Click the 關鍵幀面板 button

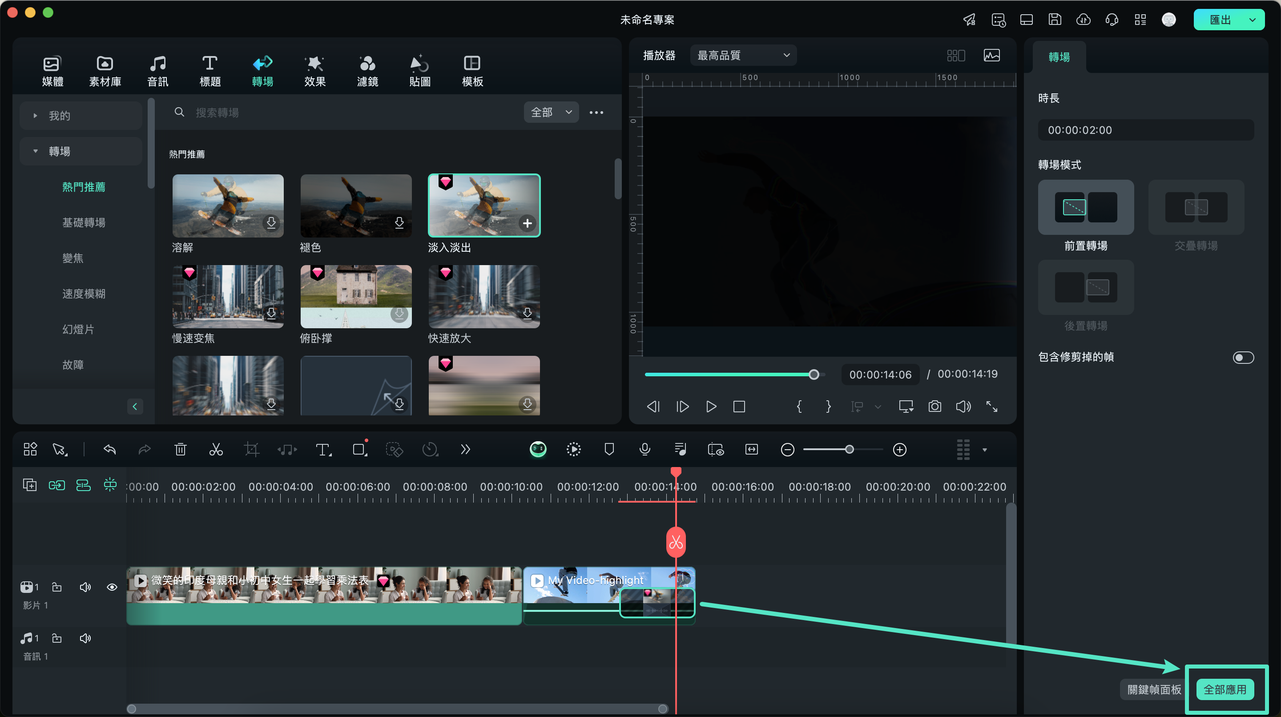pyautogui.click(x=1154, y=689)
